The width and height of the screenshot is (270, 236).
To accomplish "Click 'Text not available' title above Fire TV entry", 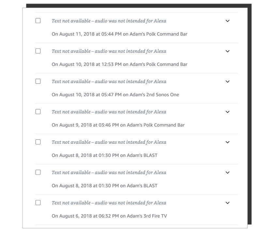I will click(109, 203).
